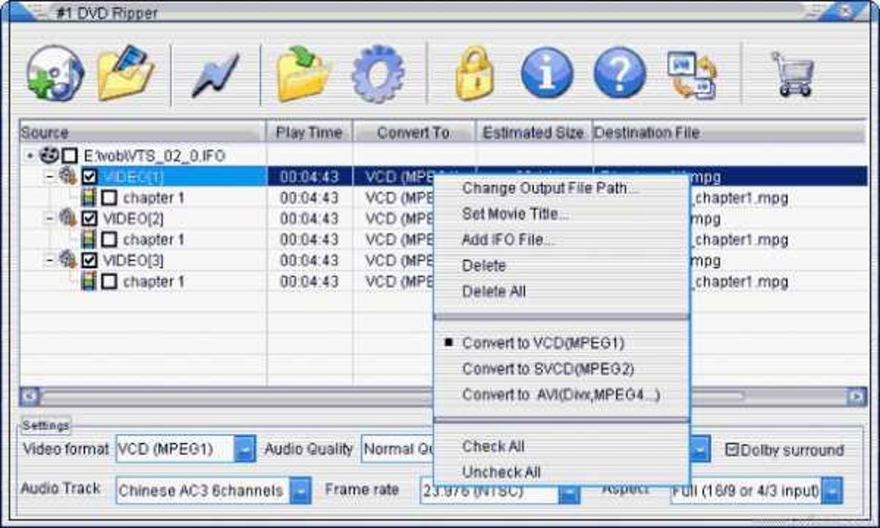Click the horizontal scrollbar right arrow
The image size is (880, 528).
pos(857,397)
